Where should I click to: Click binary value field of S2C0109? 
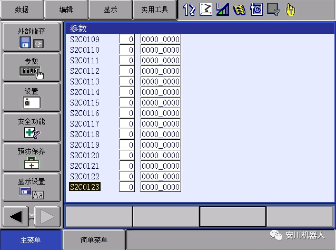point(161,39)
